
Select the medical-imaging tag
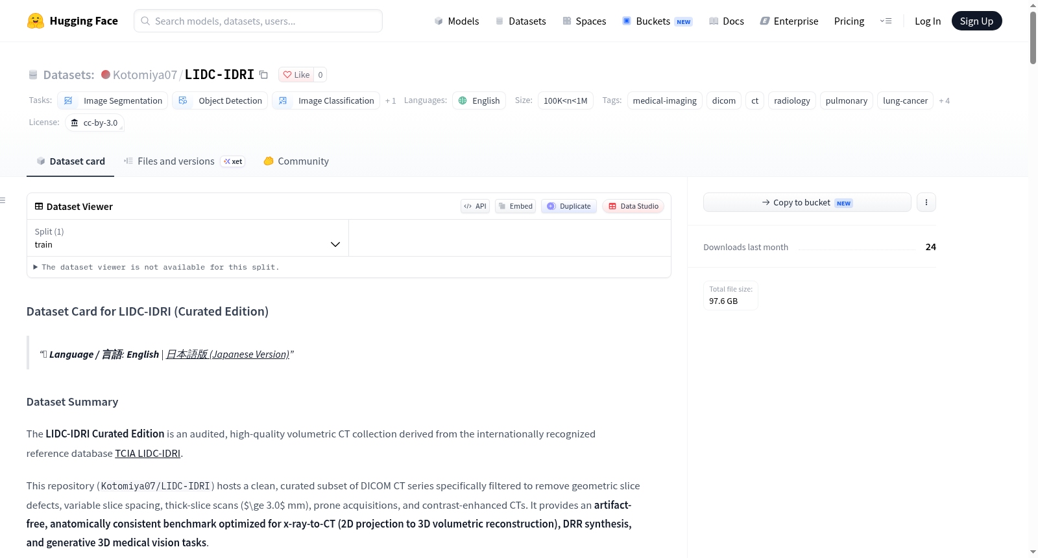pyautogui.click(x=664, y=100)
